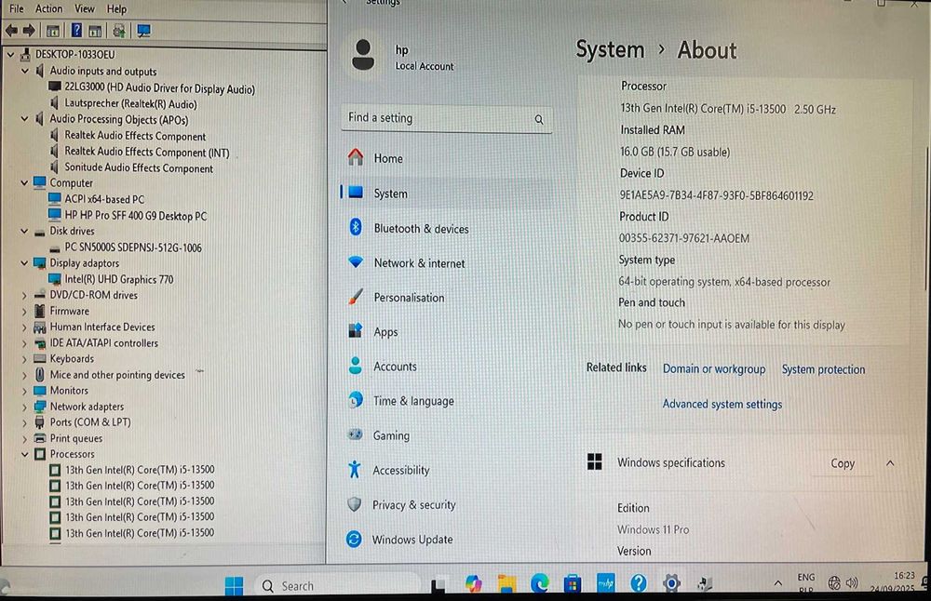931x601 pixels.
Task: Collapse the DESKTOP-1033OEU root node
Action: (10, 54)
